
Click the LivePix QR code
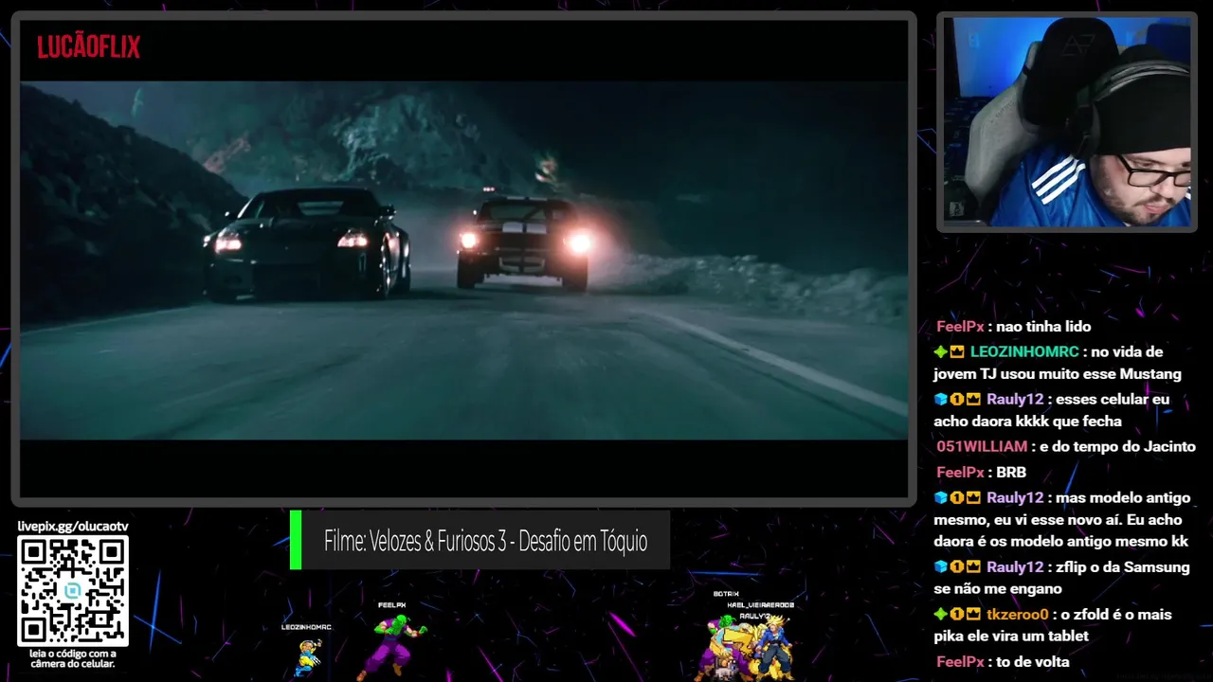click(x=73, y=591)
